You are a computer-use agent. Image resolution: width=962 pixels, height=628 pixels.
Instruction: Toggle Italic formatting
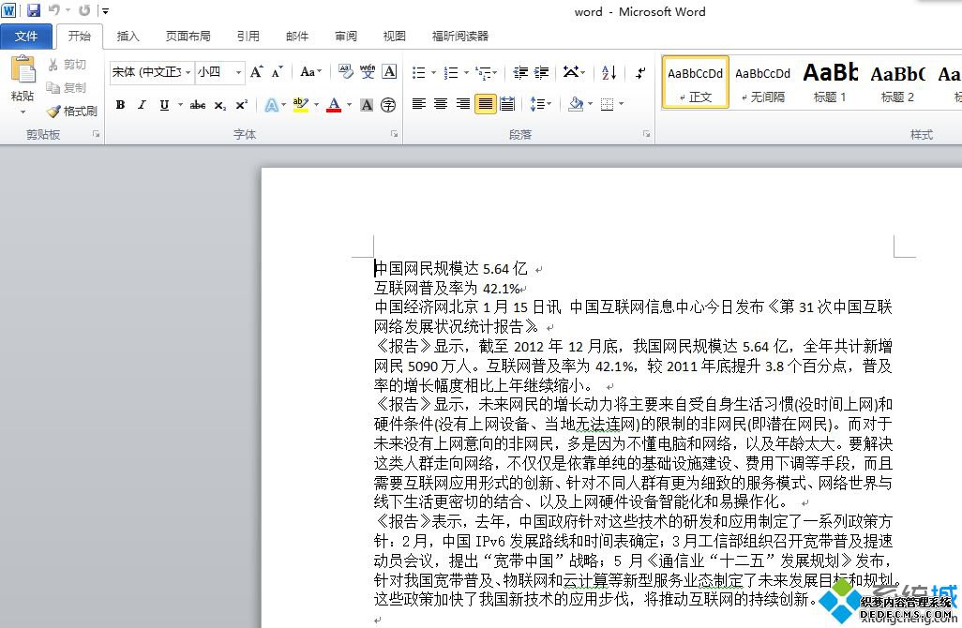click(142, 105)
